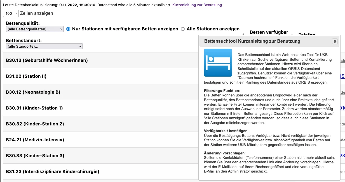Screen dimensions: 345x182
Task: Select B31.23 Interdisziplinäre Kinderchirurgie row
Action: point(53,171)
